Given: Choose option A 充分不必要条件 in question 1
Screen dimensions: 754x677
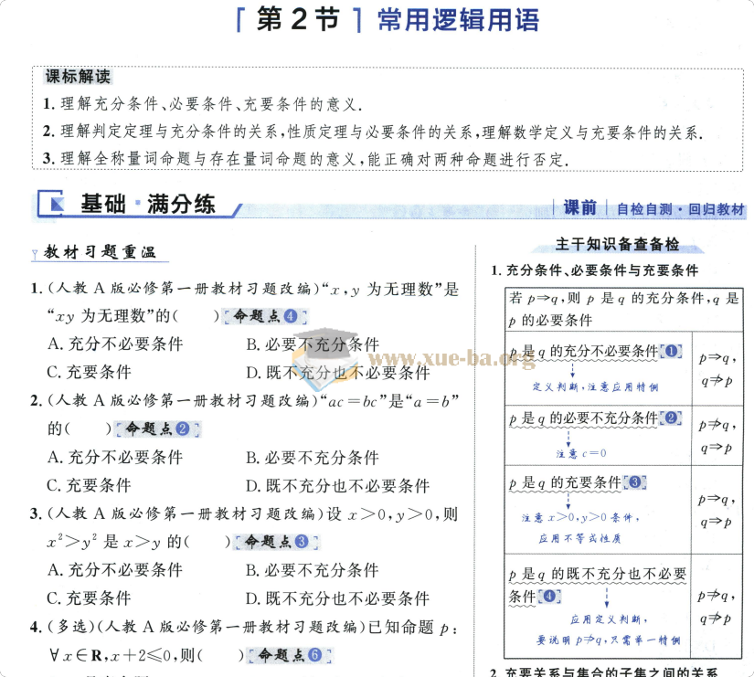Looking at the screenshot, I should point(115,344).
